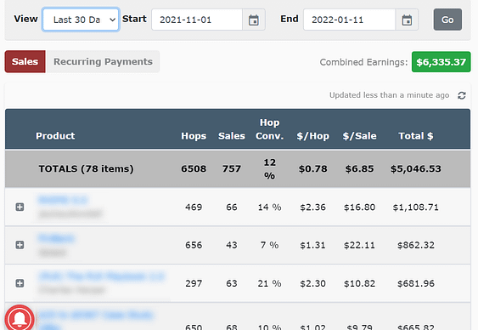Sort table by Hops column header
Image resolution: width=478 pixels, height=330 pixels.
pyautogui.click(x=194, y=136)
